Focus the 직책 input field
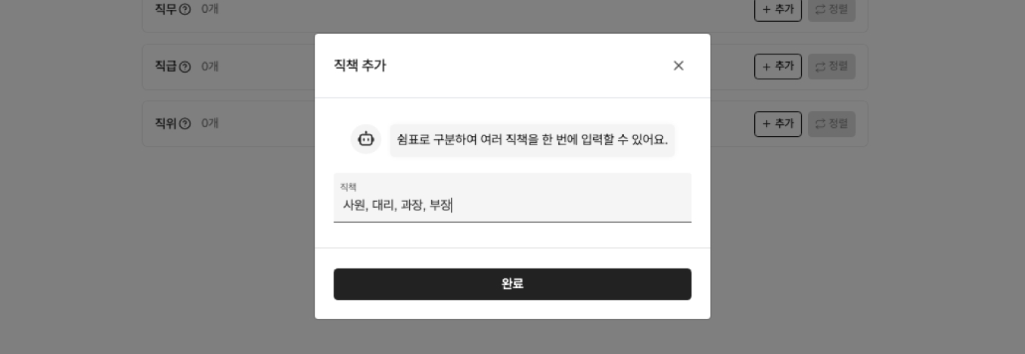The image size is (1025, 354). point(512,198)
